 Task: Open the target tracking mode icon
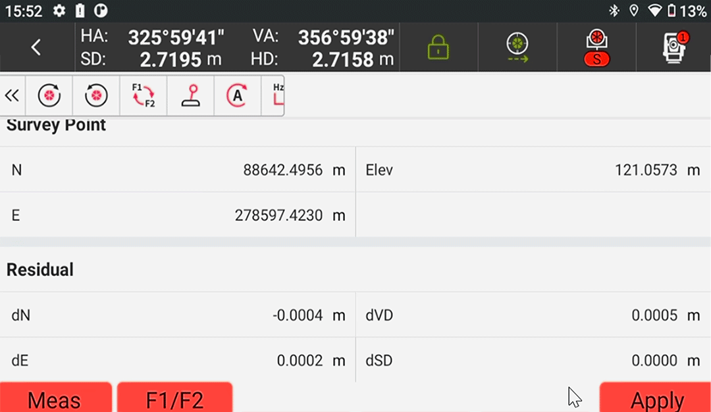[x=517, y=47]
